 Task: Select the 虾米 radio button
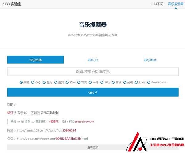click(67, 82)
